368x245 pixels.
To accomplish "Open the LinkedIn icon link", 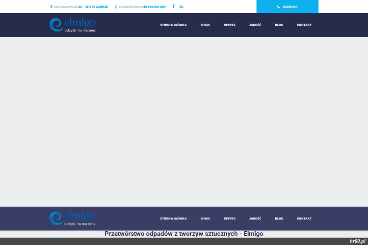I will 182,6.
